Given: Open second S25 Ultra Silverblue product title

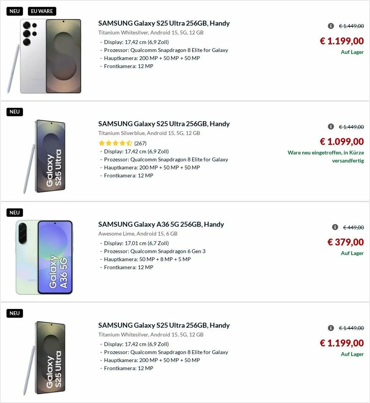Looking at the screenshot, I should (x=164, y=124).
